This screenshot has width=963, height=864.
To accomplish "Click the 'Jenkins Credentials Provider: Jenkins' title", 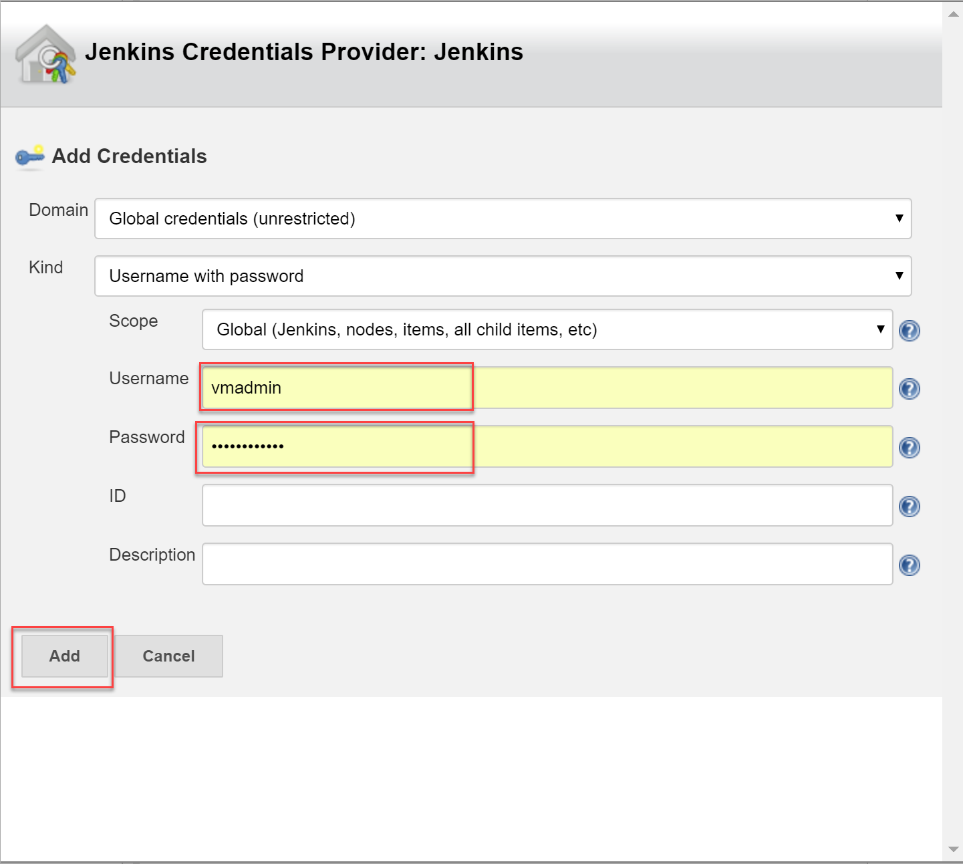I will tap(304, 52).
